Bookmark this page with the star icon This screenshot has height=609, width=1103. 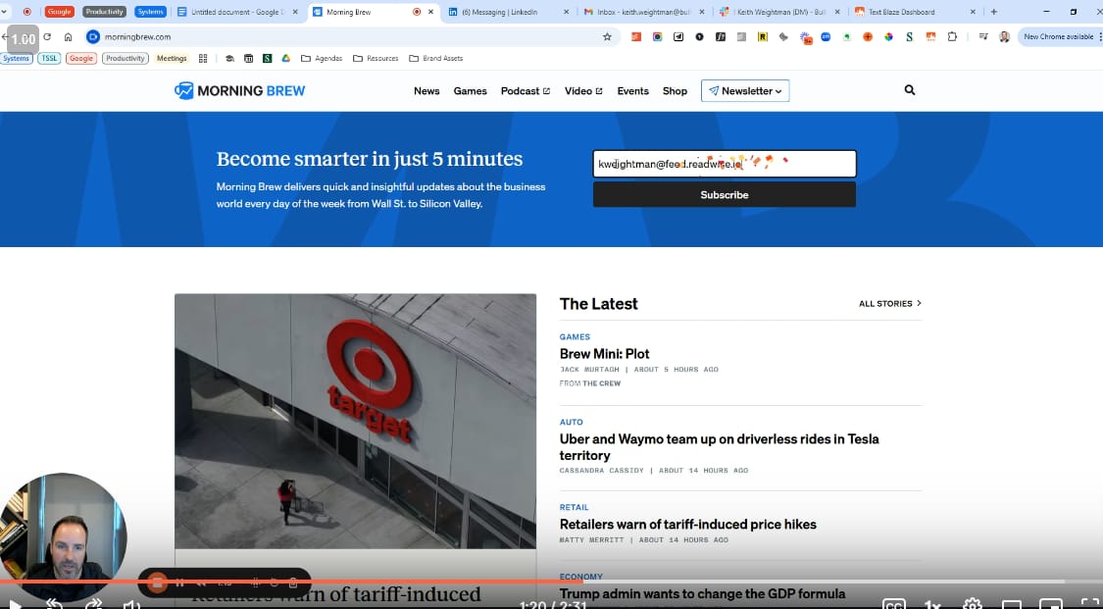tap(607, 36)
